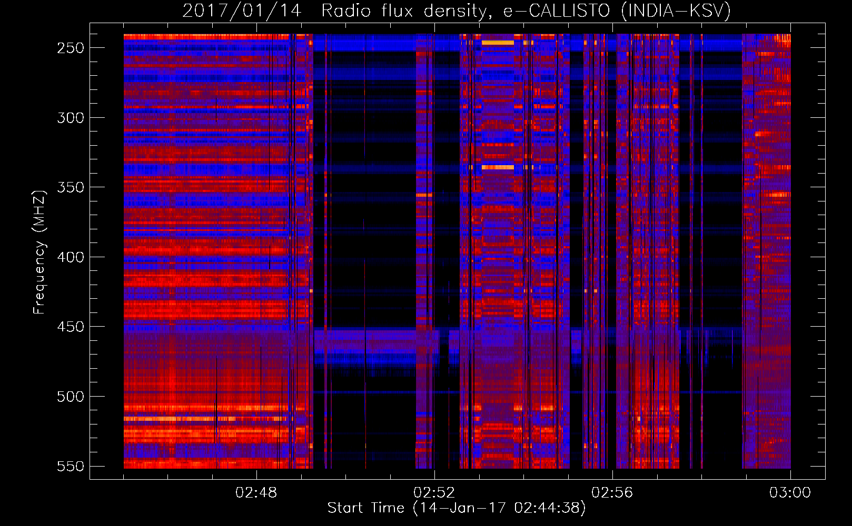
Task: Click the 350 frequency tick label
Action: click(x=71, y=188)
